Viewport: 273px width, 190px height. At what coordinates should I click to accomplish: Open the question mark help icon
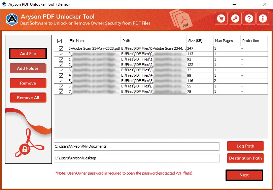pos(249,18)
